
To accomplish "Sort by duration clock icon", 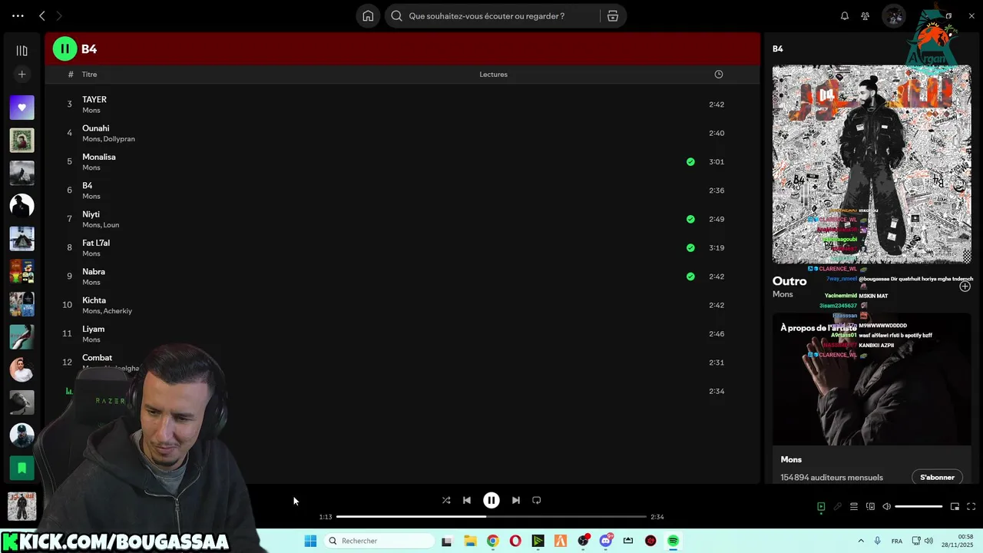I will point(719,75).
